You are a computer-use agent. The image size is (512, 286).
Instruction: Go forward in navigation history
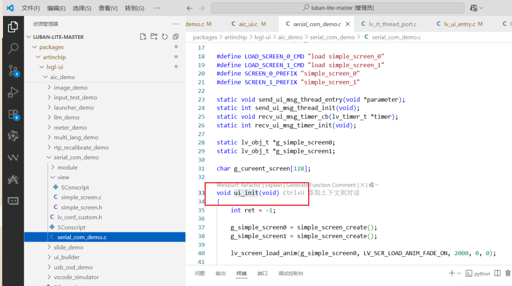point(201,8)
